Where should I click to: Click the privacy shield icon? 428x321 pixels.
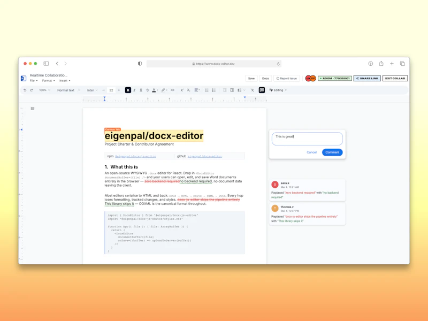(140, 64)
